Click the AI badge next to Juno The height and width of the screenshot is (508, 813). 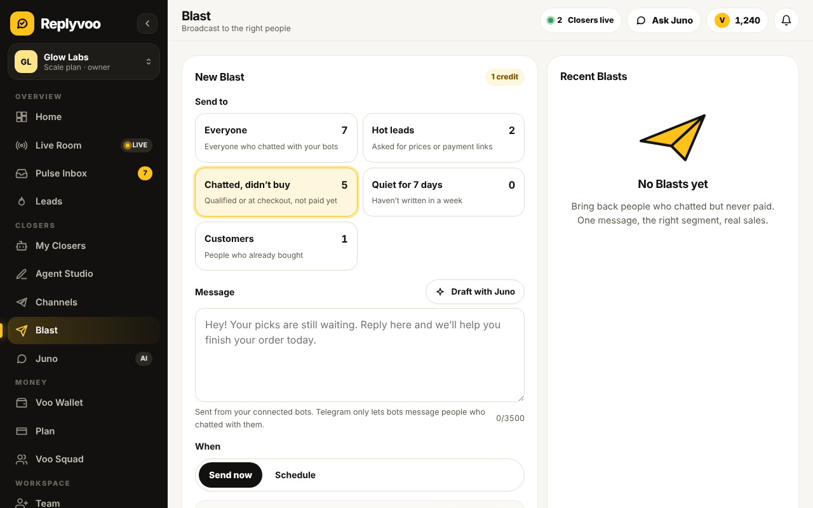pyautogui.click(x=144, y=359)
